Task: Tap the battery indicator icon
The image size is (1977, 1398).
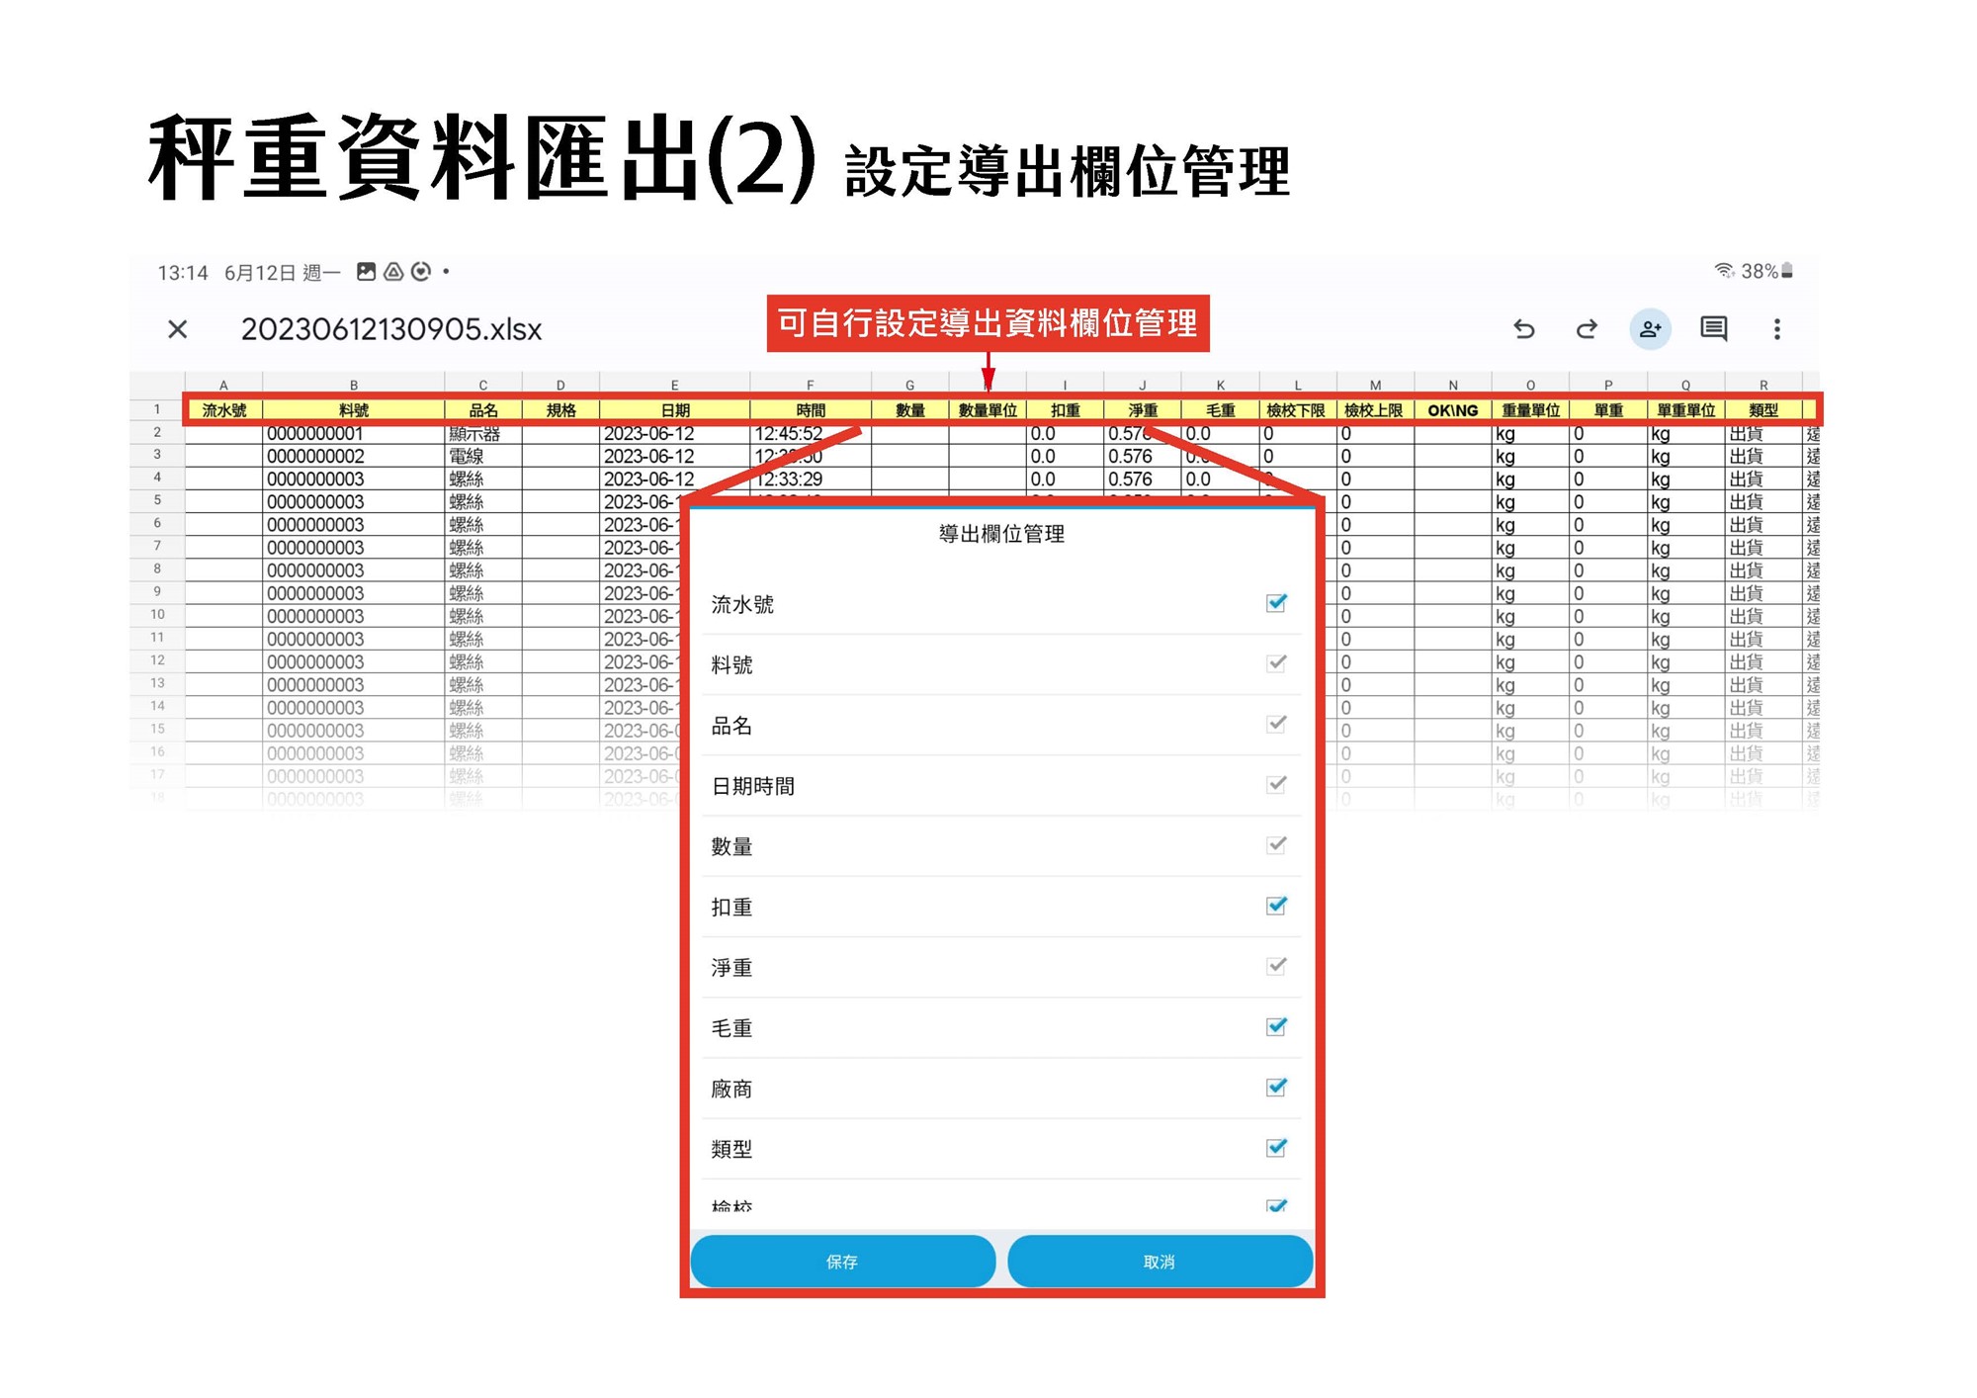Action: [1787, 271]
